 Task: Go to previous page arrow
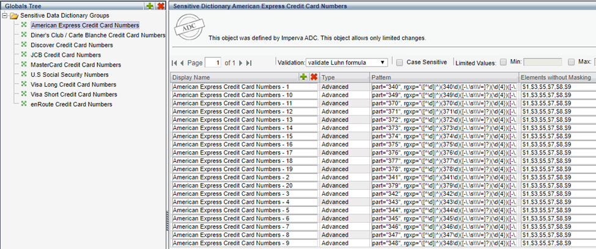pyautogui.click(x=182, y=63)
